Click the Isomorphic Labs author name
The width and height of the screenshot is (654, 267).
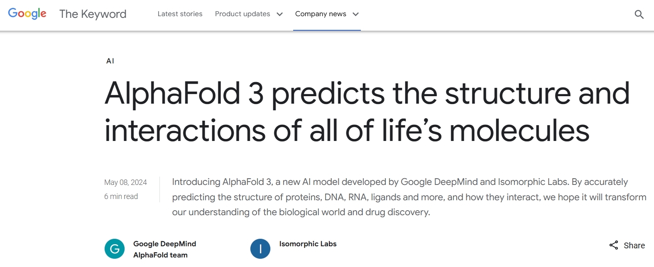pos(308,244)
